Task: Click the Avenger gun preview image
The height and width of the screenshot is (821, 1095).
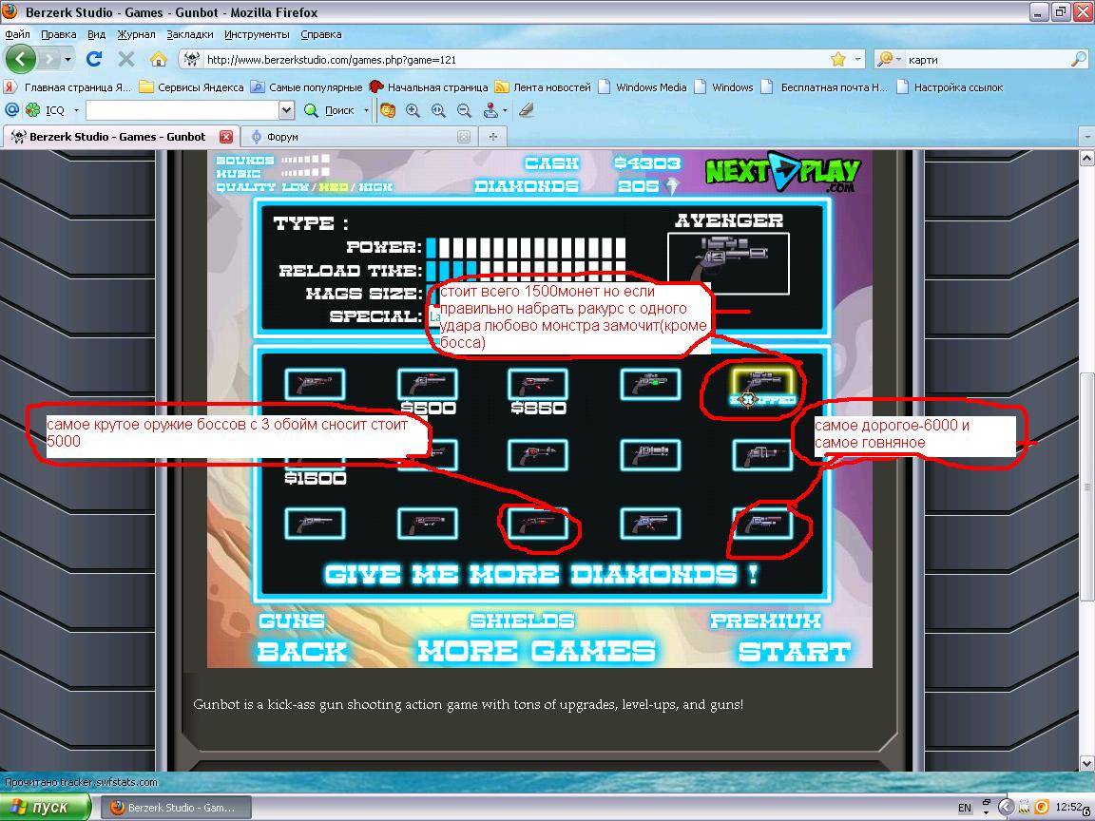Action: click(x=728, y=263)
